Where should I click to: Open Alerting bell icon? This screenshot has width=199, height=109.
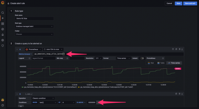point(3,35)
